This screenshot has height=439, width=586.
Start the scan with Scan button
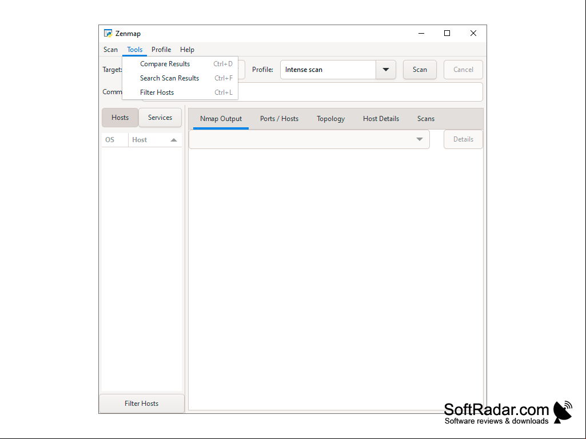420,70
